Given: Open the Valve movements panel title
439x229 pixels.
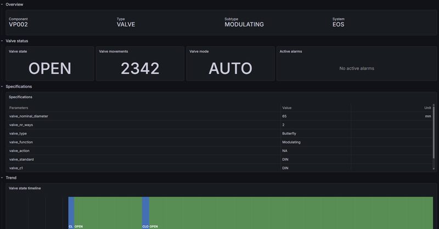Looking at the screenshot, I should pos(114,51).
